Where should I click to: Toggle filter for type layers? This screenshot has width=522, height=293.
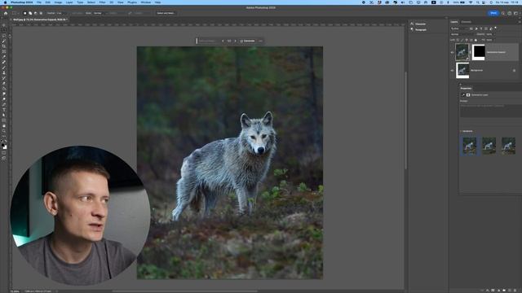click(x=481, y=28)
